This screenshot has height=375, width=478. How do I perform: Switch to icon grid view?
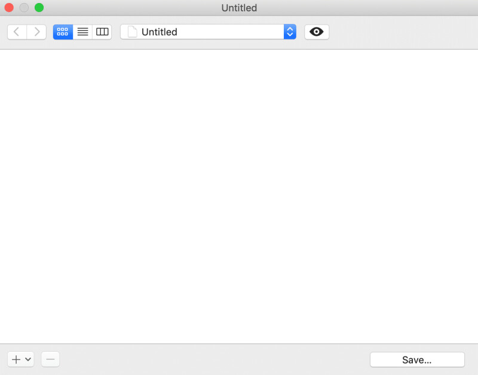coord(63,32)
